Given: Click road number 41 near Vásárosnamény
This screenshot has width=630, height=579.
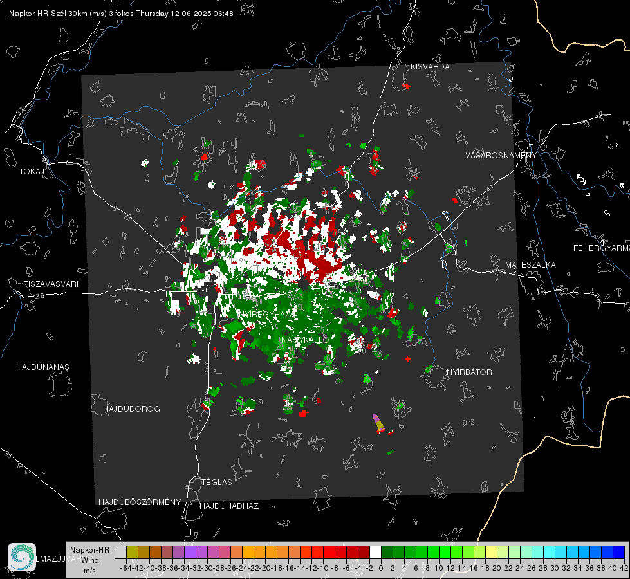Looking at the screenshot, I should point(489,188).
